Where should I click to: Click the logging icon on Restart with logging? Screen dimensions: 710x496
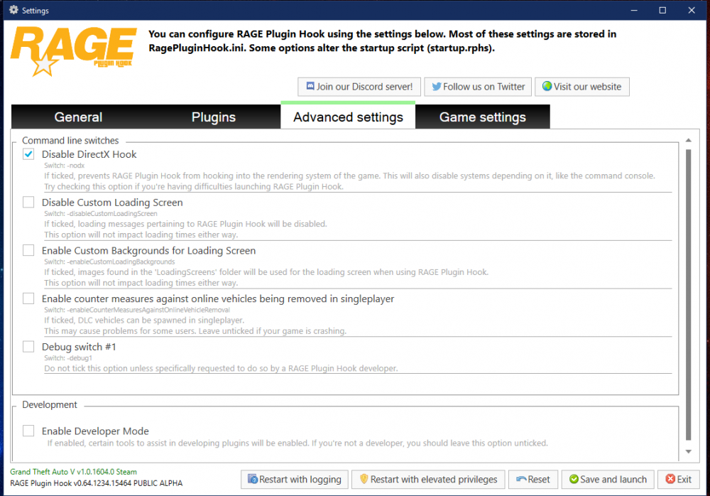[x=253, y=479]
